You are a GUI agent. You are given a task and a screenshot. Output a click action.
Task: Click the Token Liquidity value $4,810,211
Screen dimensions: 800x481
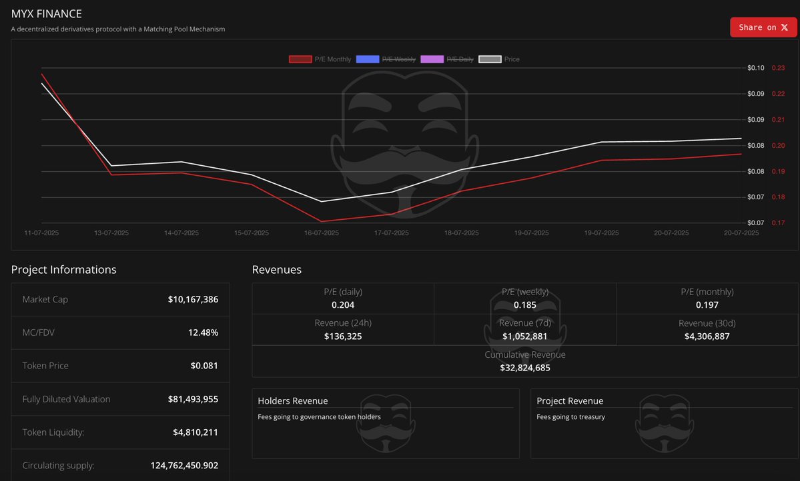pyautogui.click(x=195, y=432)
